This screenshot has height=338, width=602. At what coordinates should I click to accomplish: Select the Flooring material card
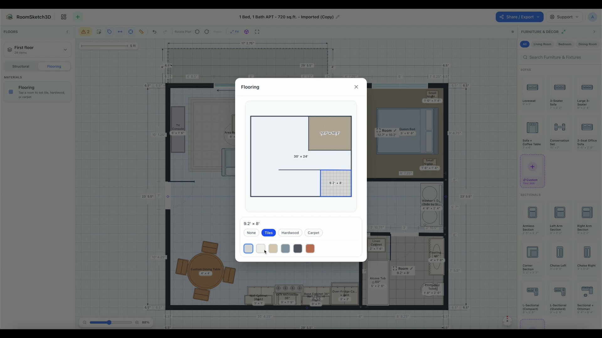(37, 92)
